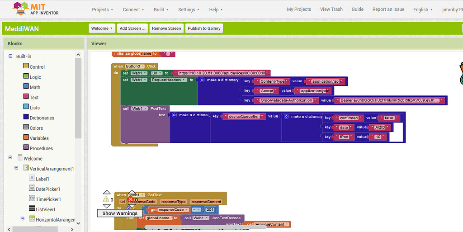Collapse the Welcome screen tree node

10,158
